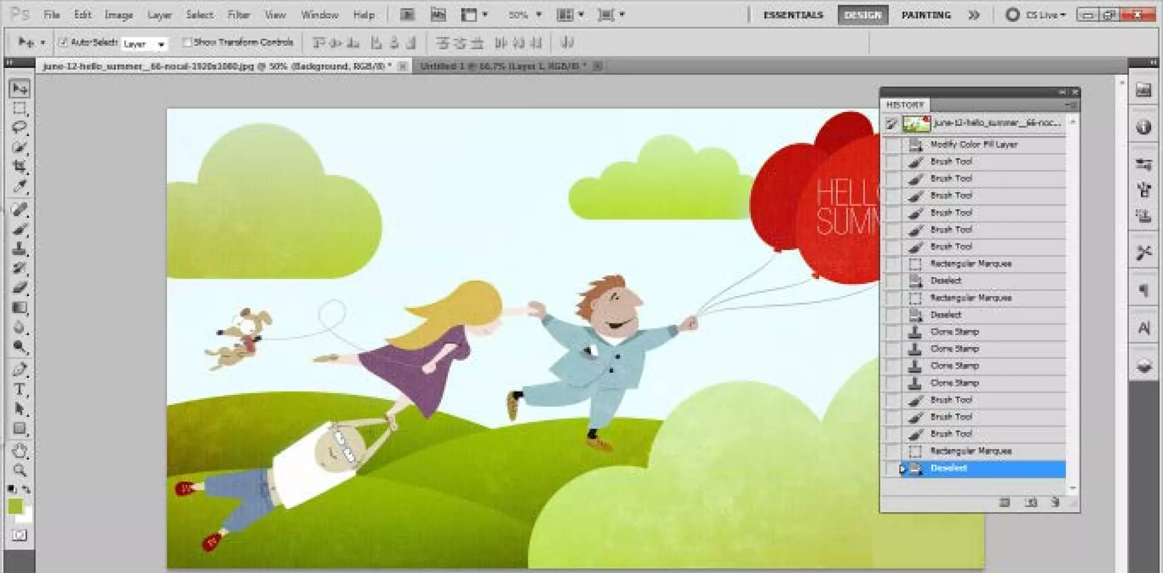Toggle the Auto-Select checkbox

[x=63, y=42]
